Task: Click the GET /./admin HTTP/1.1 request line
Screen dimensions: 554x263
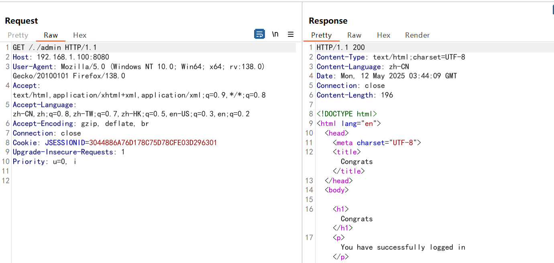Action: tap(55, 48)
